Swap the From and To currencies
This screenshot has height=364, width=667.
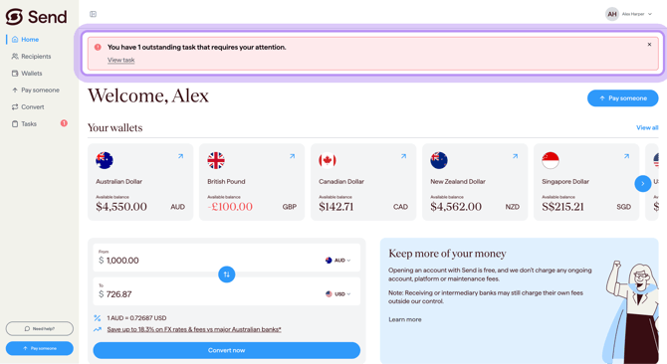227,274
